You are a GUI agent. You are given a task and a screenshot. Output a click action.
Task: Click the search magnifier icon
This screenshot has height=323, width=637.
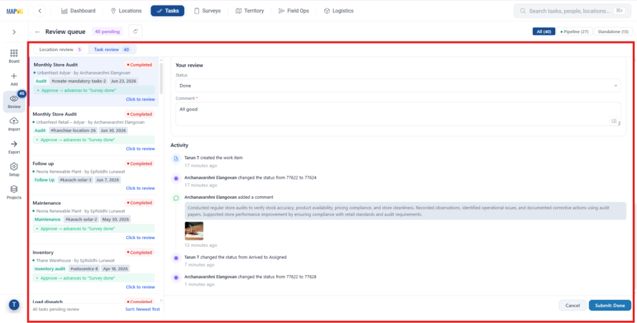tap(523, 11)
